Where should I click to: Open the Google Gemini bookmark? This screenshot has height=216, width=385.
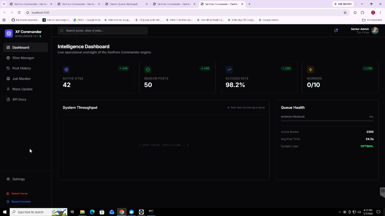(x=268, y=20)
